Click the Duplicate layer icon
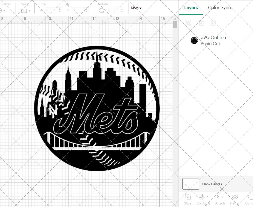253x207 pixels. 201,23
